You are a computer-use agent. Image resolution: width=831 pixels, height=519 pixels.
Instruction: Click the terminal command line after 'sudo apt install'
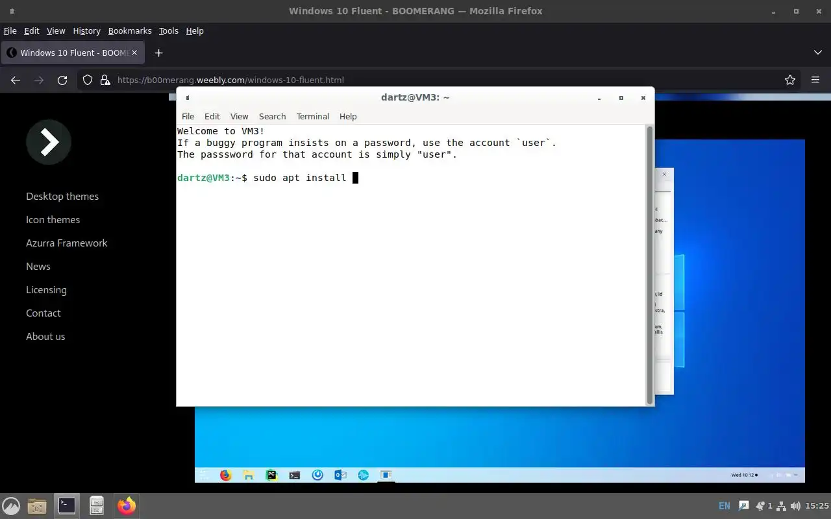click(x=355, y=178)
